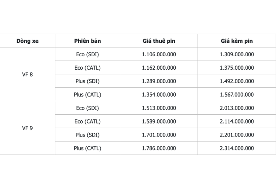Click VF 9 Plus (SDI) version cell
Viewport: 276px width, 184px height.
87,135
